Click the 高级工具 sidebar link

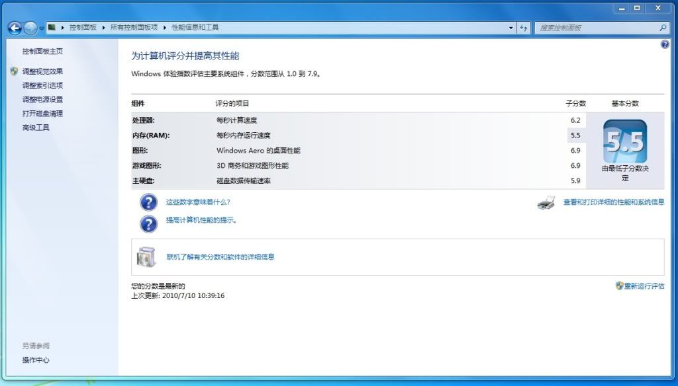pos(36,128)
